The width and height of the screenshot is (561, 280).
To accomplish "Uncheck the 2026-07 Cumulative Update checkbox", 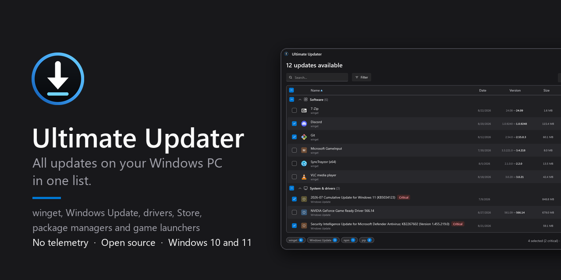I will tap(295, 199).
